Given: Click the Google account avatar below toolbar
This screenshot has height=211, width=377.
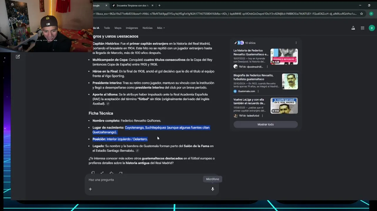Looking at the screenshot, I should 372,28.
